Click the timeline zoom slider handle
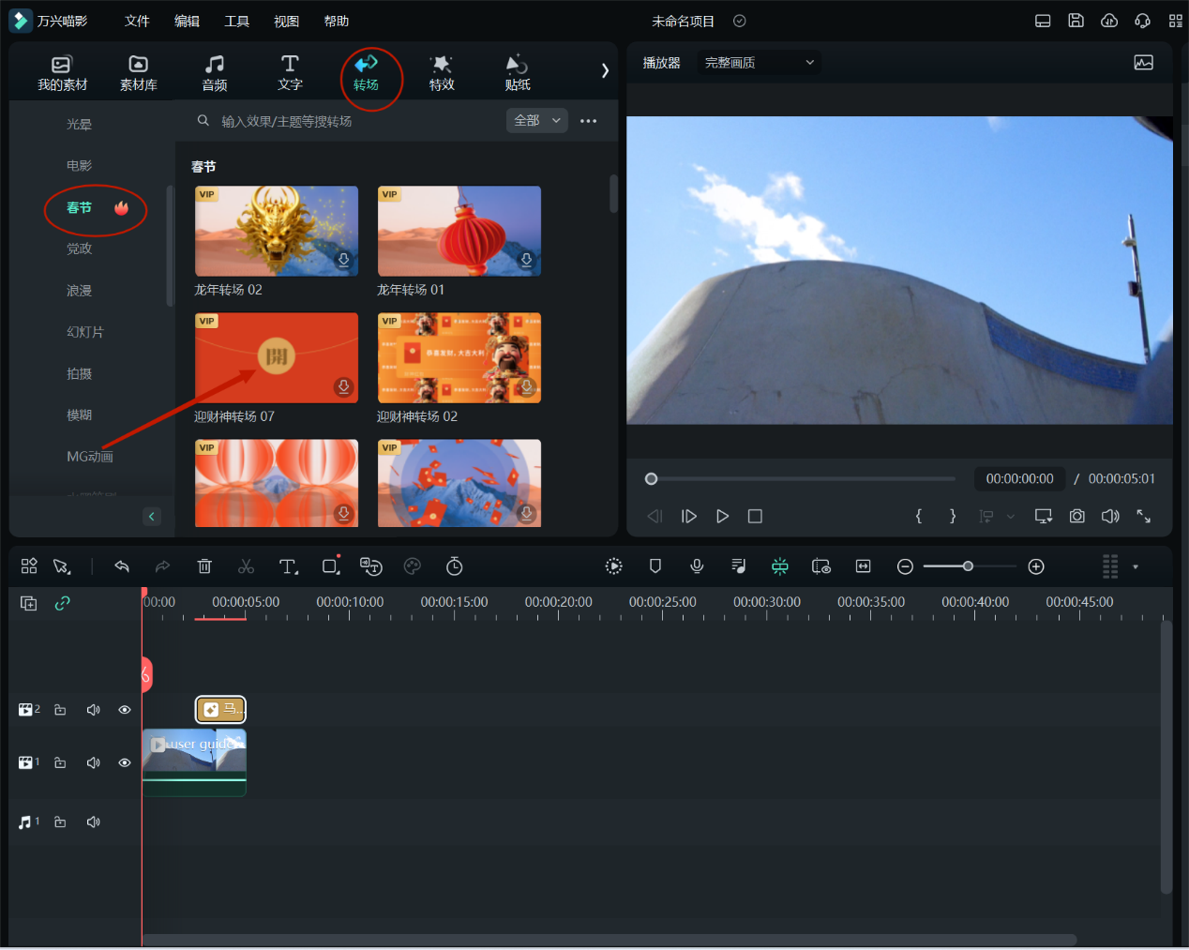Viewport: 1189px width, 950px height. [968, 566]
